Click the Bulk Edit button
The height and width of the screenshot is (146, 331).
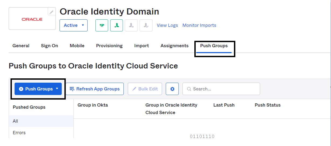tap(145, 89)
